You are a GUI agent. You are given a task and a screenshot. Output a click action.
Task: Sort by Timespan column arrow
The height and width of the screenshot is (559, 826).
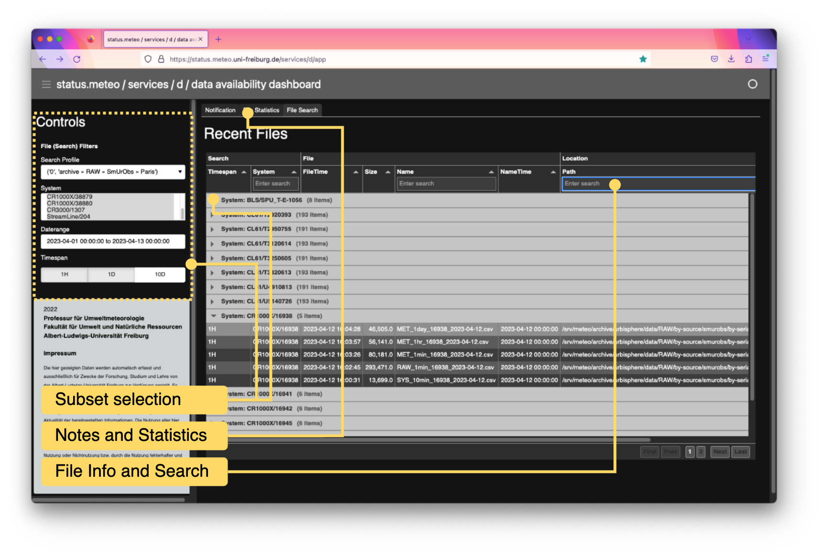[x=244, y=172]
